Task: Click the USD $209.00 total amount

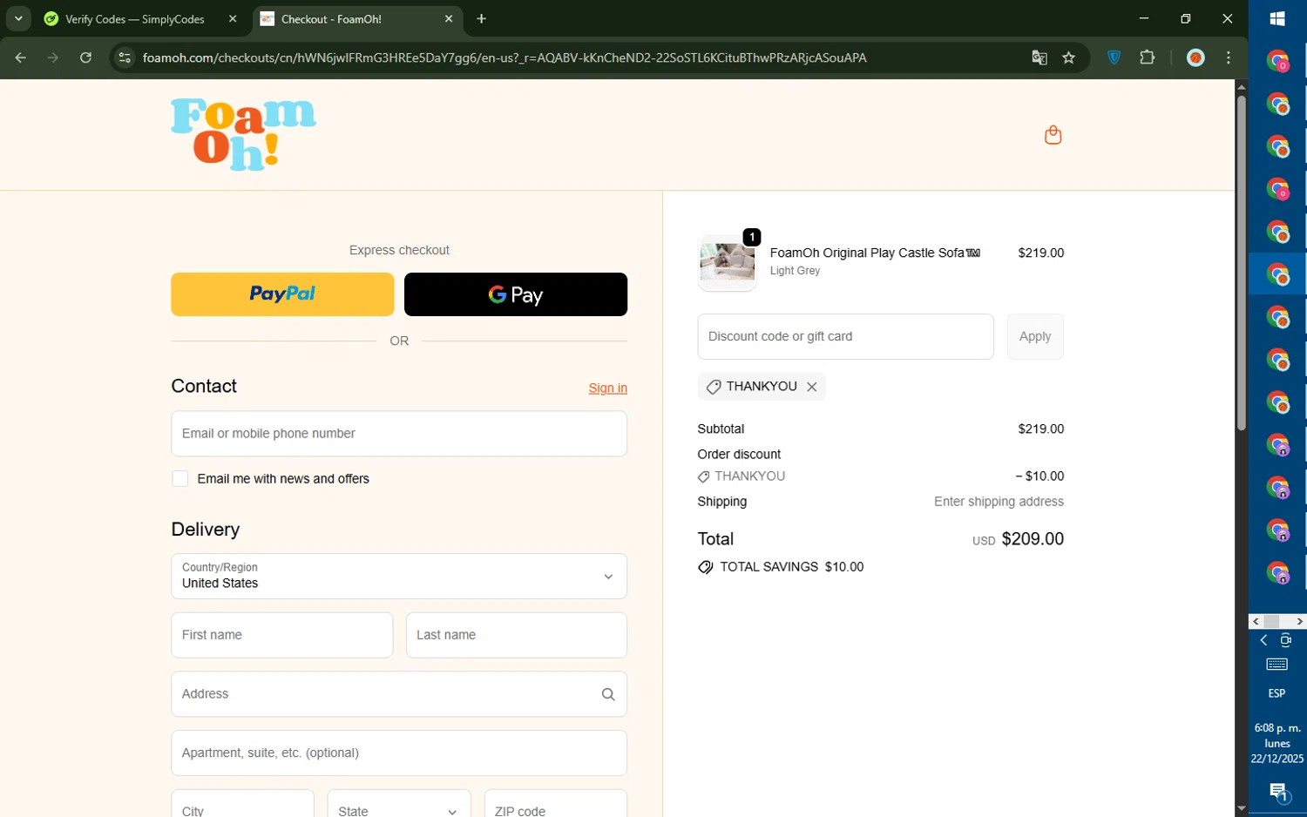Action: pyautogui.click(x=1018, y=539)
